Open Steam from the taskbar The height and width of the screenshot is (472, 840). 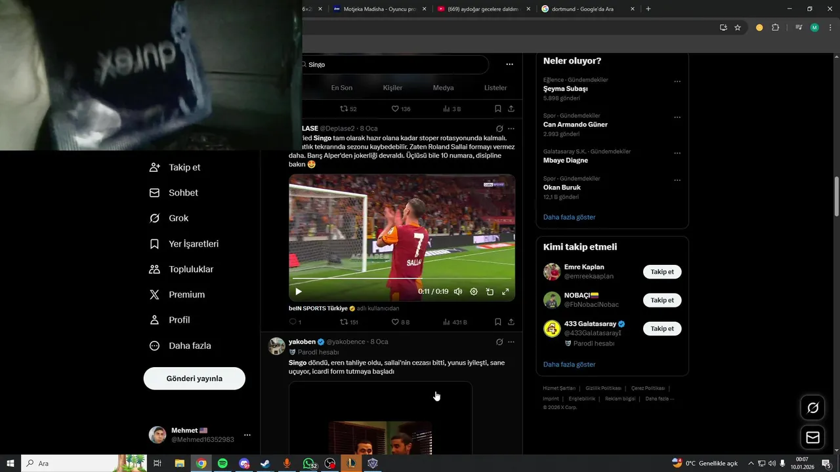265,463
